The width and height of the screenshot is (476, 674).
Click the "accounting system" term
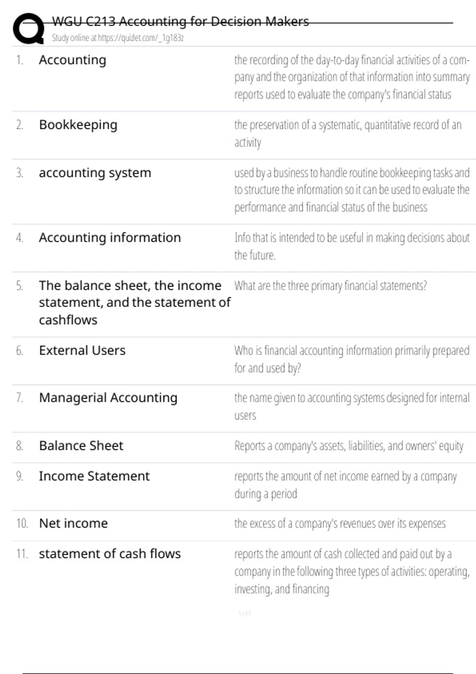pos(95,173)
